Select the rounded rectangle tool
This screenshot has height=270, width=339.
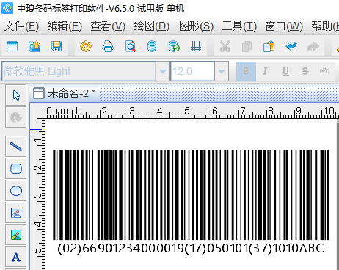16,169
